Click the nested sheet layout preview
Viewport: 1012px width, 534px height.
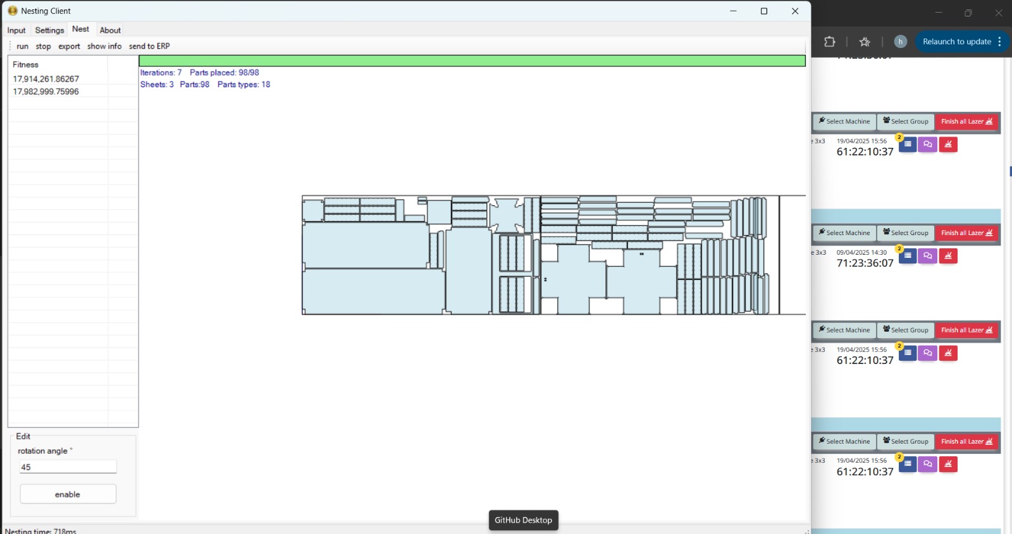coord(553,255)
